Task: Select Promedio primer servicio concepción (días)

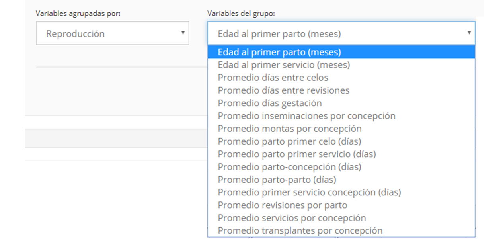Action: 341,192
